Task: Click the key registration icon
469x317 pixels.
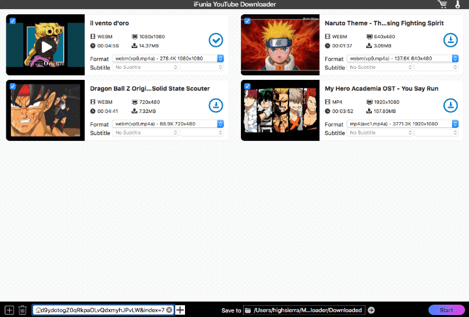Action: [x=458, y=5]
